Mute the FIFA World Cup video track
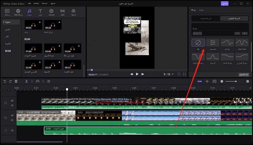Screen dimensions: 253x145 pyautogui.click(x=12, y=105)
